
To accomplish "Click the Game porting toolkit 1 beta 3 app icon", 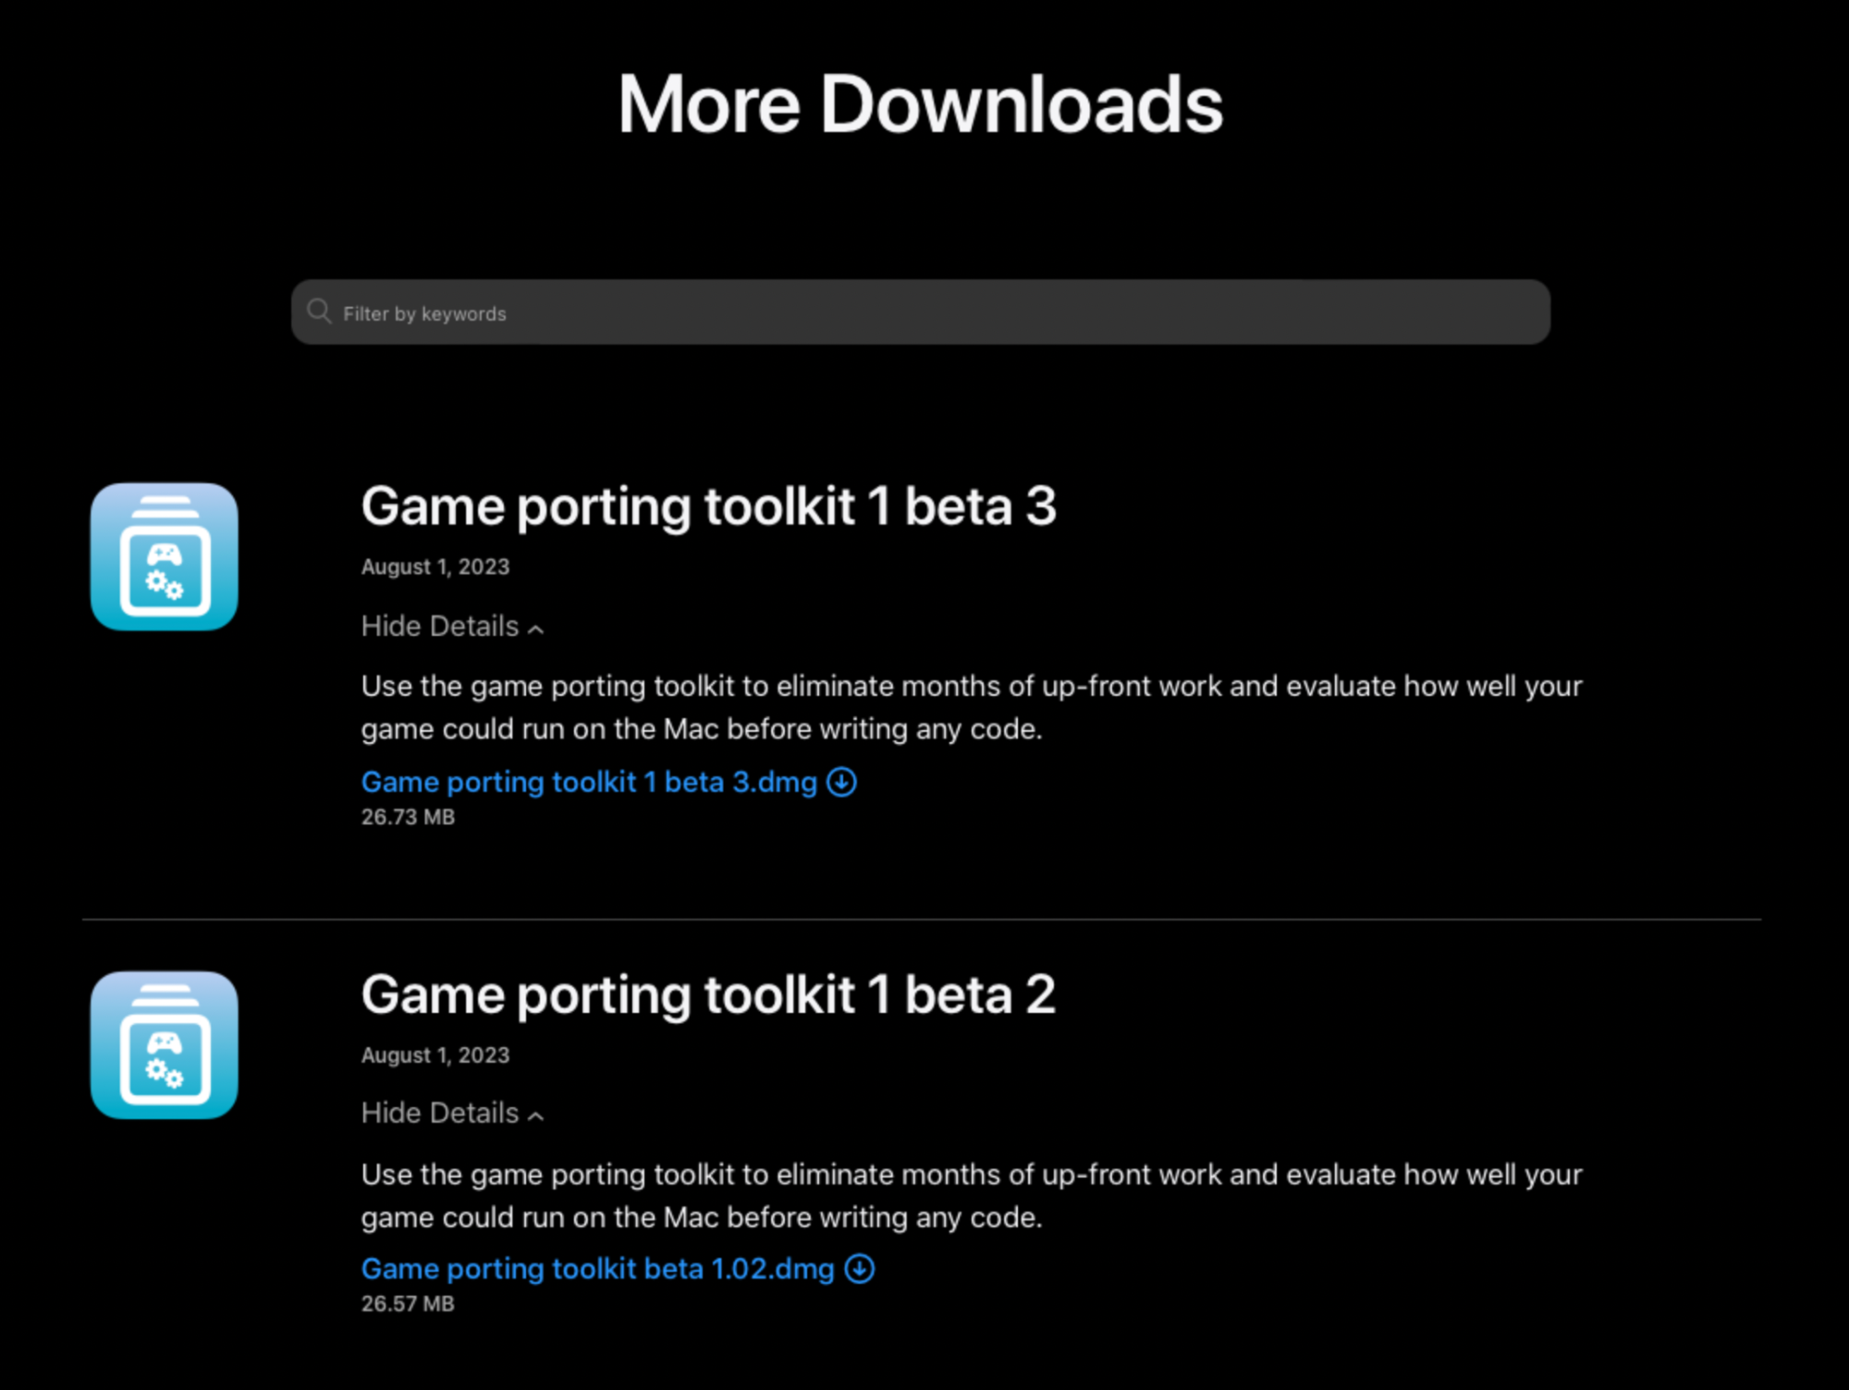I will 165,556.
